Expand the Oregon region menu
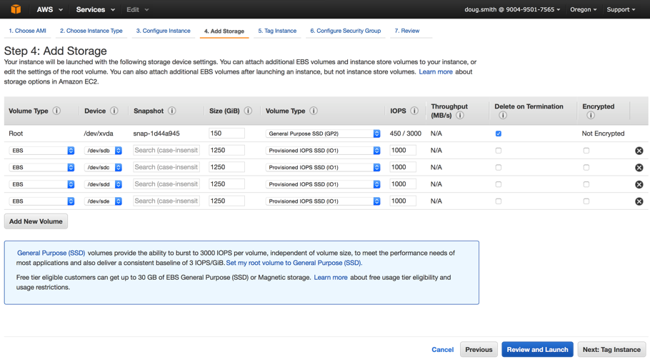This screenshot has width=650, height=362. click(583, 9)
